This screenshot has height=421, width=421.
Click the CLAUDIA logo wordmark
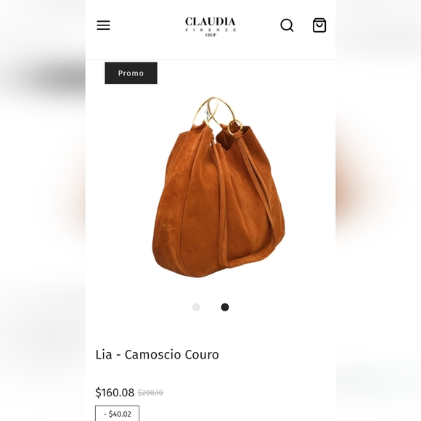210,22
